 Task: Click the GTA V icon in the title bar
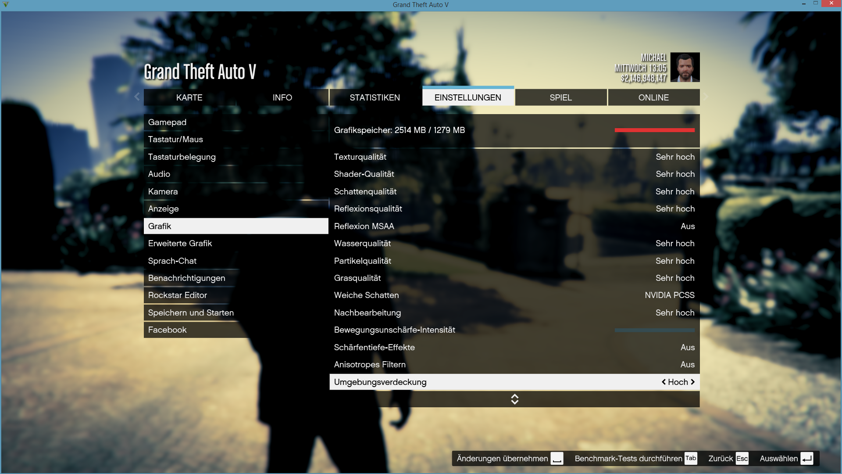click(6, 4)
